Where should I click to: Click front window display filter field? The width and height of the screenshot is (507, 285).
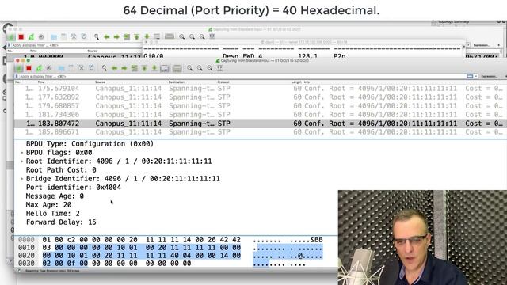(242, 76)
